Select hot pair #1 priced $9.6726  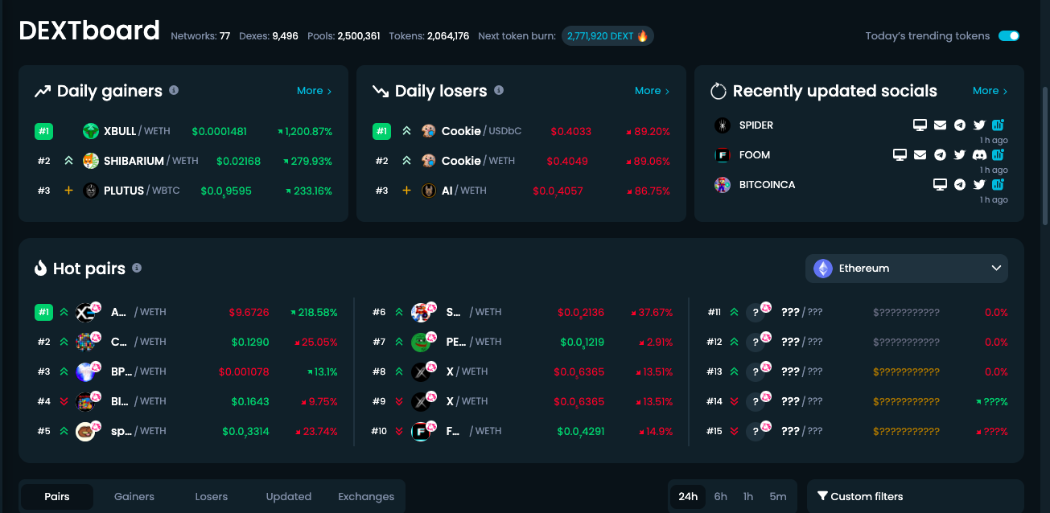(186, 312)
